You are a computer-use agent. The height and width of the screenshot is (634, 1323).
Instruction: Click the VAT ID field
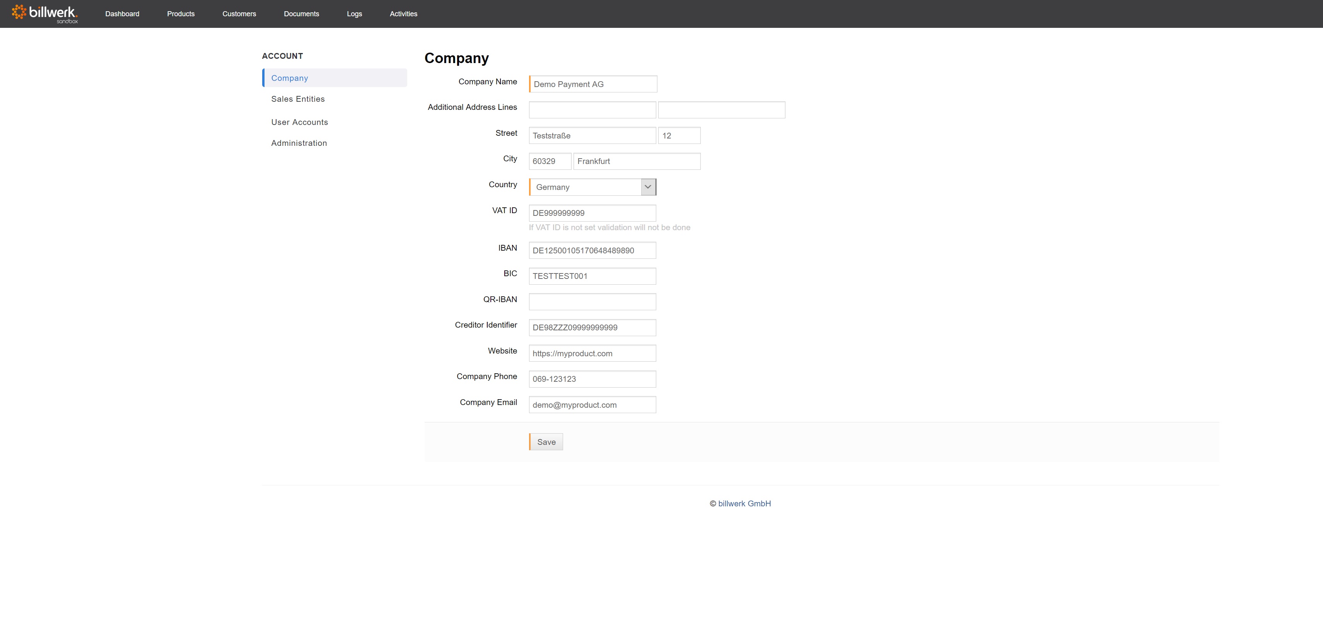coord(593,213)
